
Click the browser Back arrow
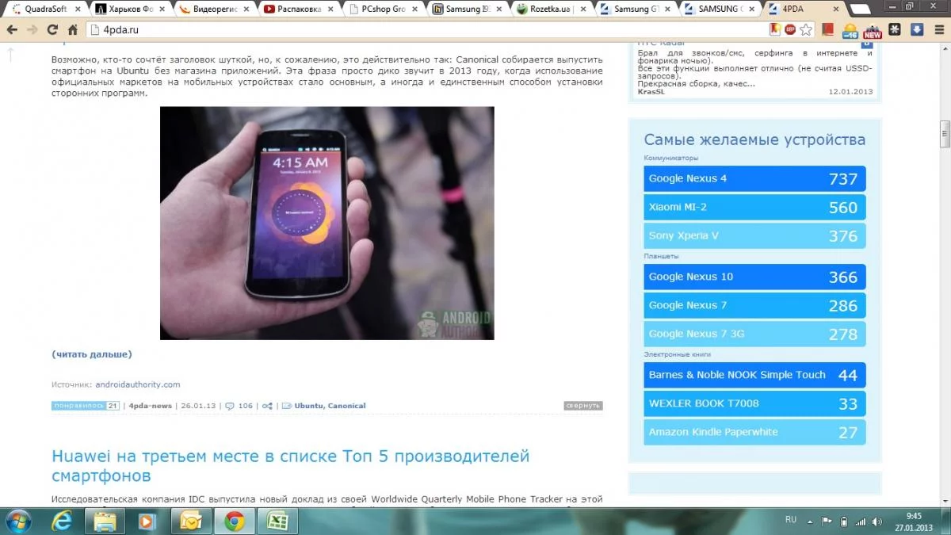[x=12, y=29]
